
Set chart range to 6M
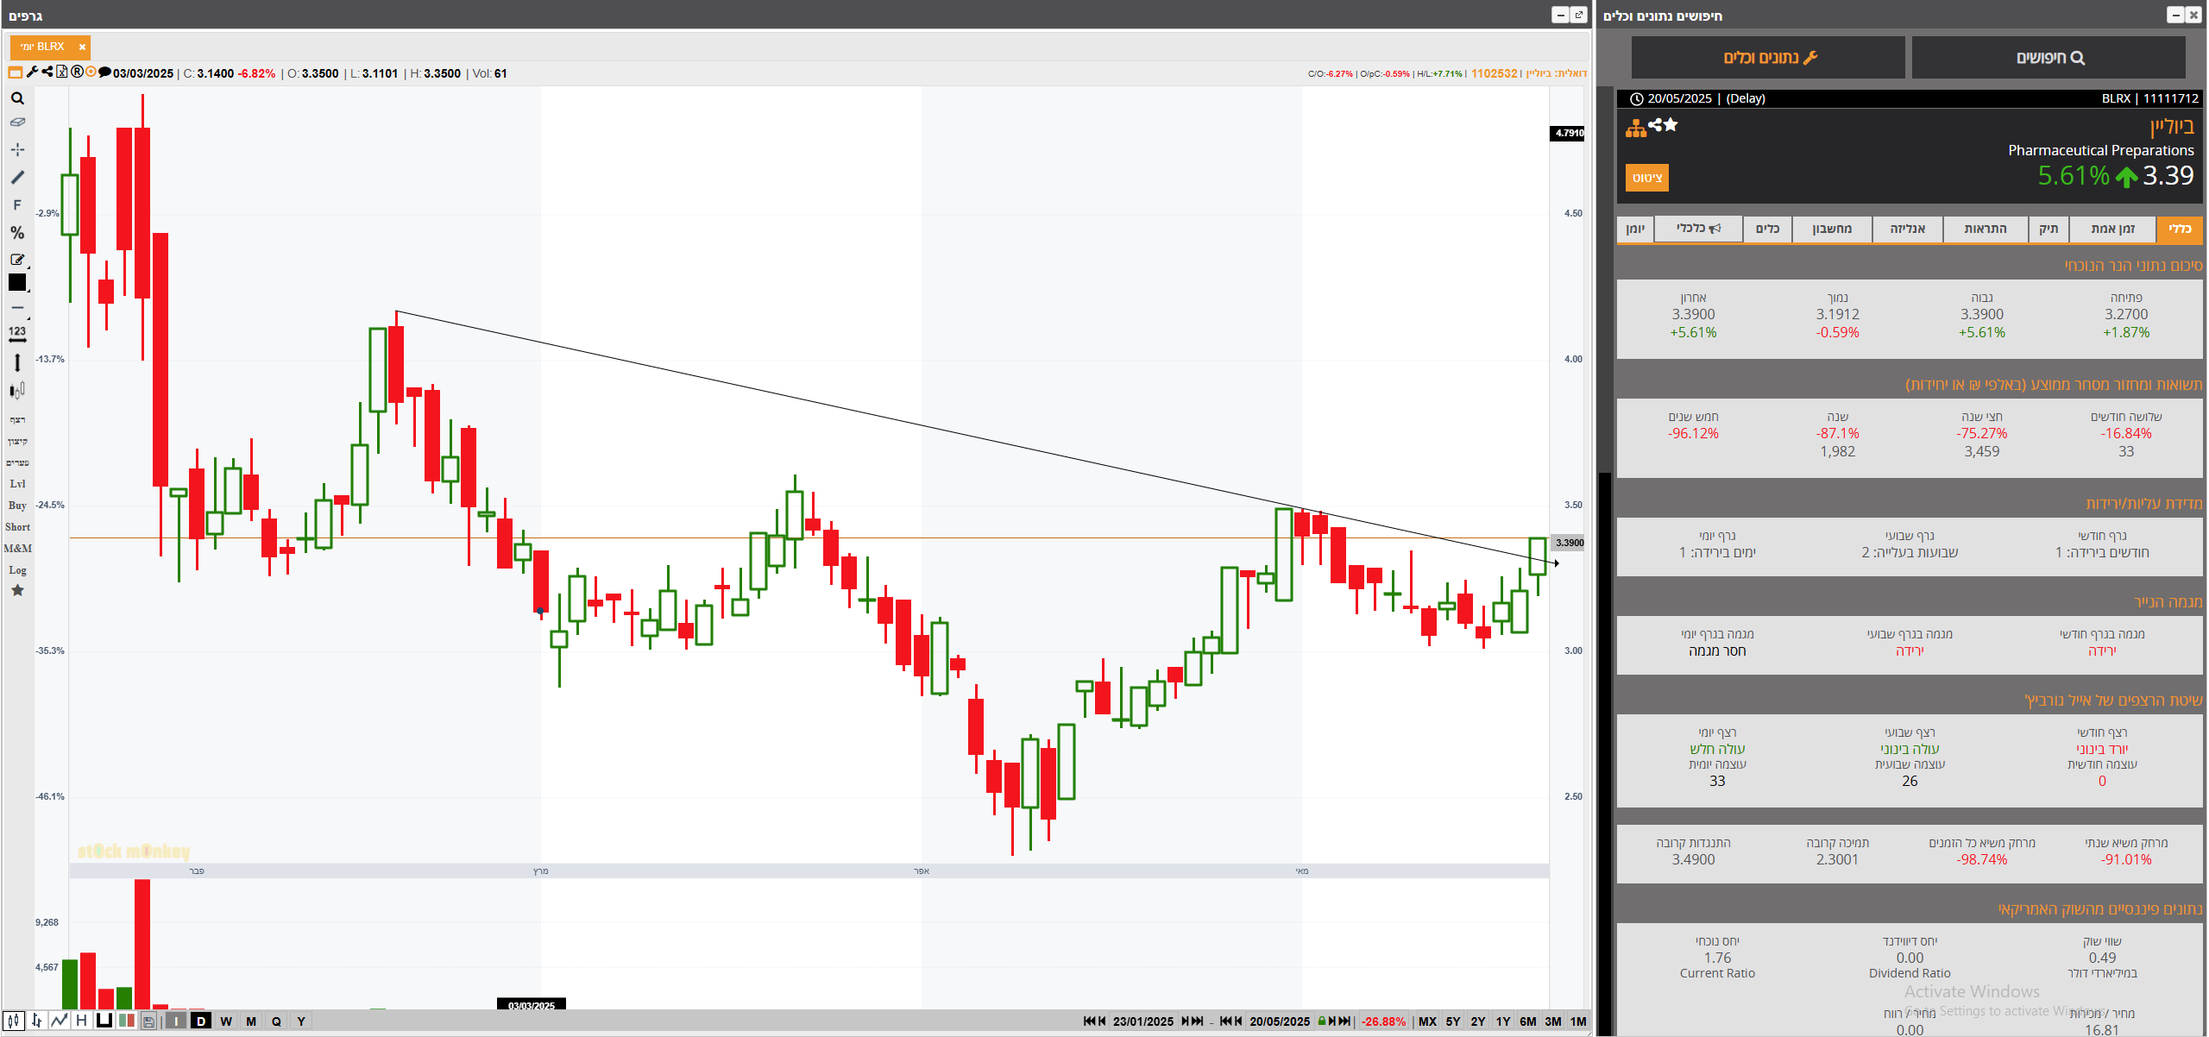(1527, 1021)
